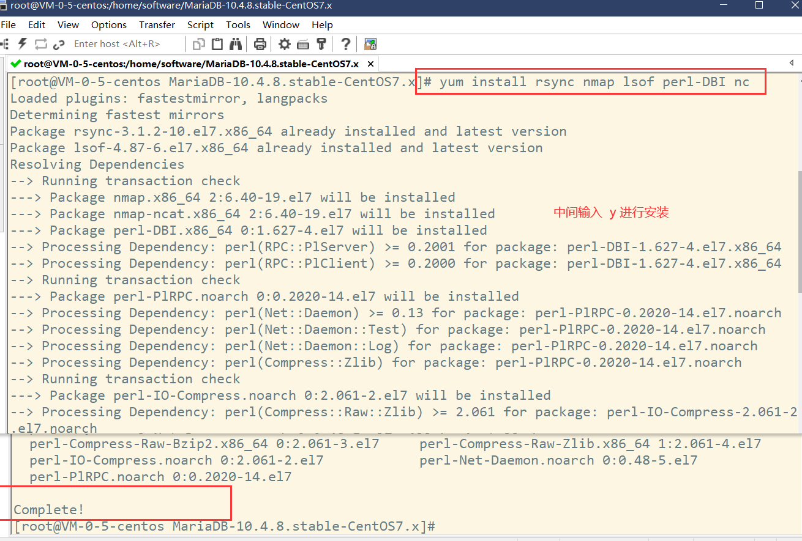Click 'perl-Net-Daemon.noarch 0:0.48-5.el7' in the output

(x=559, y=460)
